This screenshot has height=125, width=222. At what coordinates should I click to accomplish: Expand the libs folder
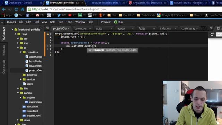[18, 89]
